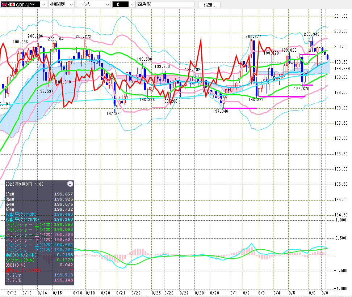Click the 9/1 date axis label
The image size is (352, 297).
click(x=234, y=293)
